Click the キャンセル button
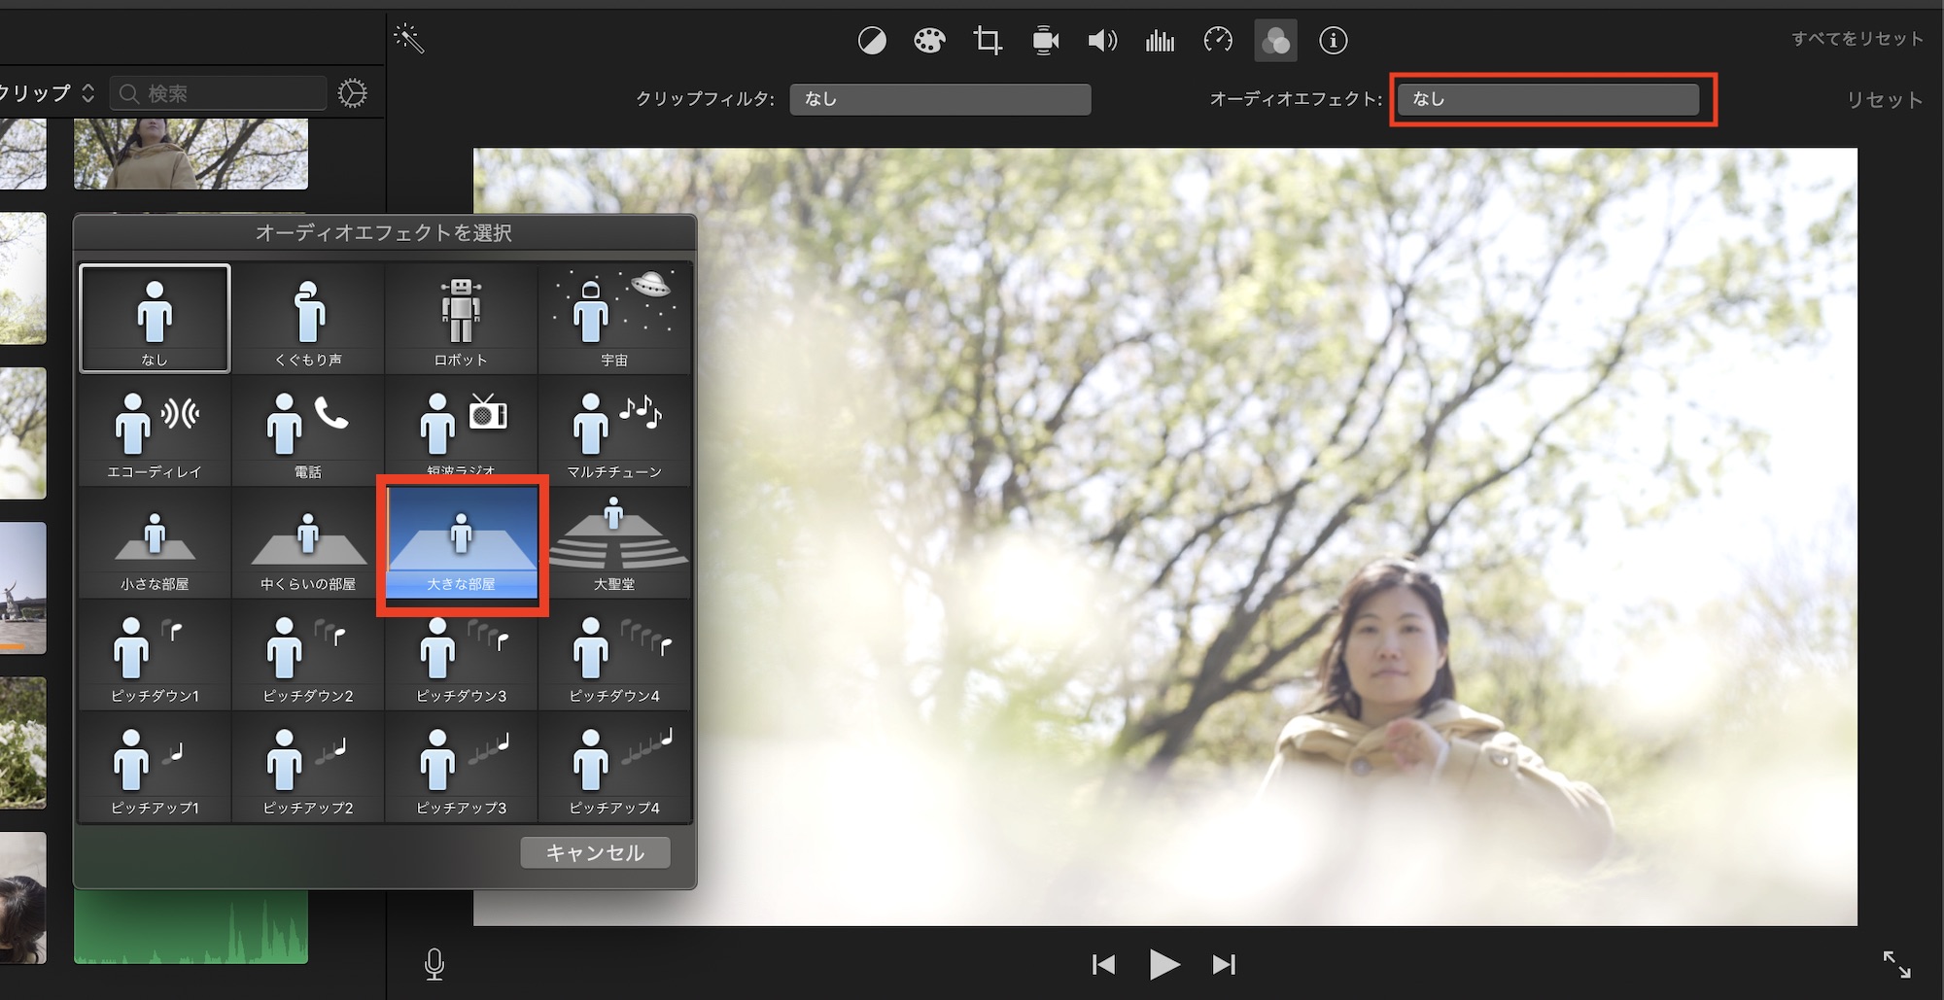1944x1000 pixels. click(595, 852)
